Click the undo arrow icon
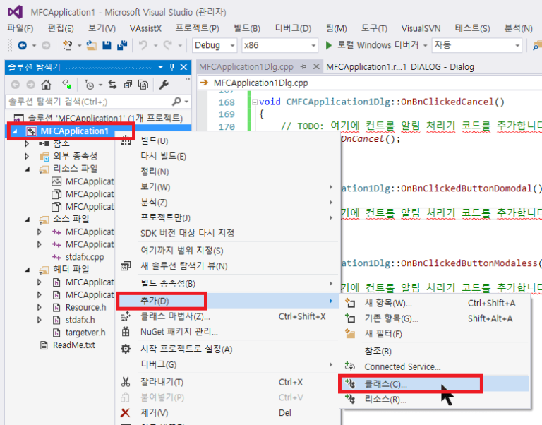The width and height of the screenshot is (542, 425). pyautogui.click(x=143, y=45)
